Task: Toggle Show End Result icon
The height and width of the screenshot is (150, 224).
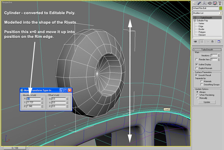Action: (201, 42)
